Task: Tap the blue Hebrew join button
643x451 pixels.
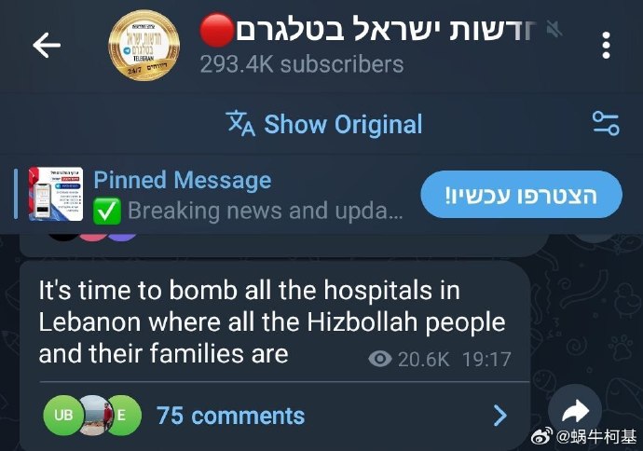Action: pyautogui.click(x=521, y=195)
